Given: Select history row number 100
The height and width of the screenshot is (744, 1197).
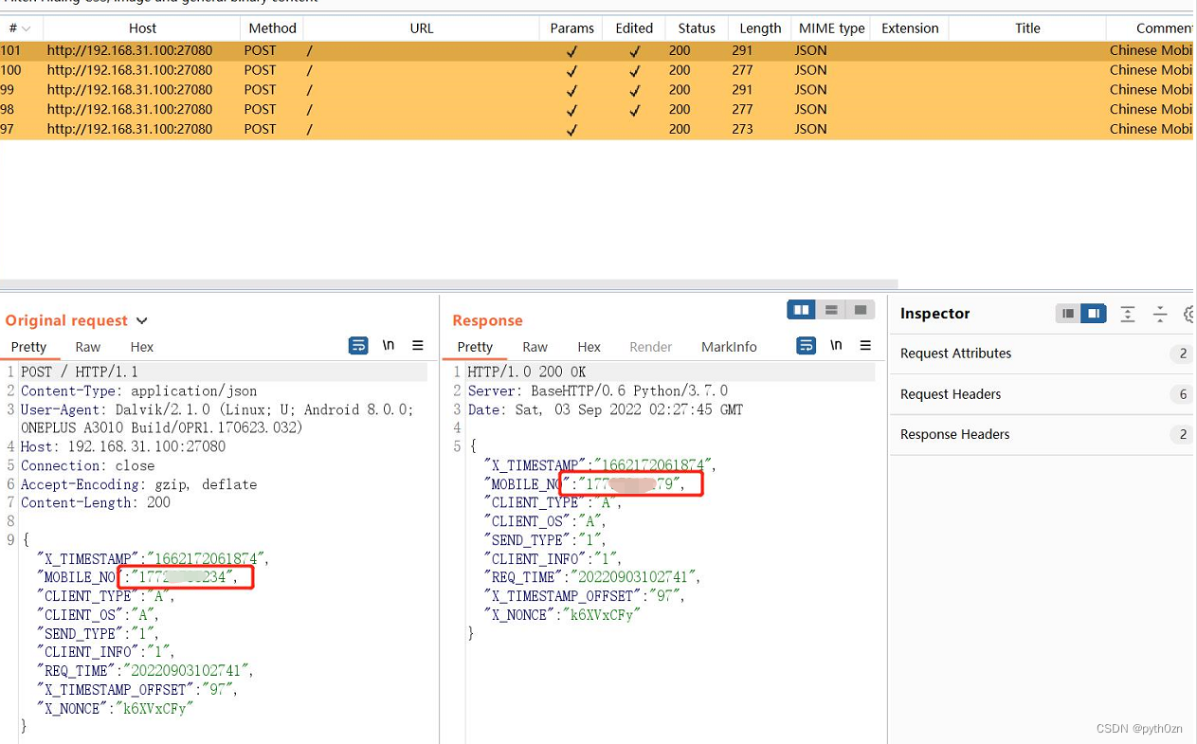Looking at the screenshot, I should [x=596, y=70].
